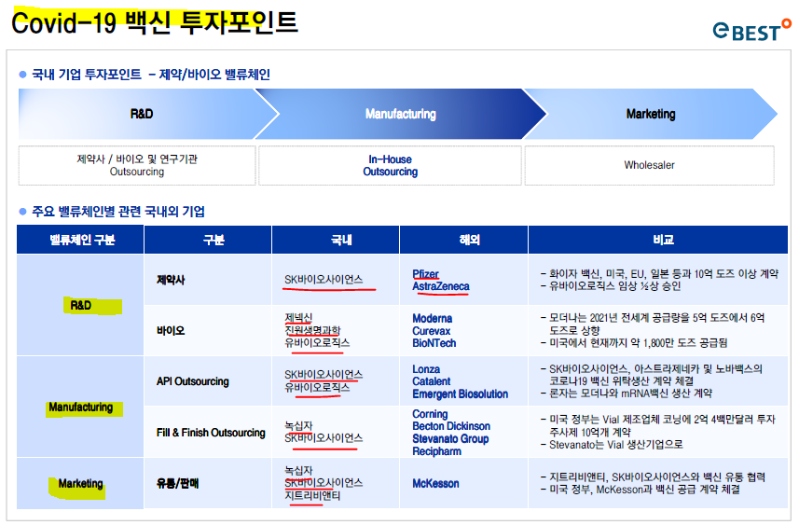
Task: Click 'SK바이오사이언스' in the 제약사 row
Action: coord(324,280)
